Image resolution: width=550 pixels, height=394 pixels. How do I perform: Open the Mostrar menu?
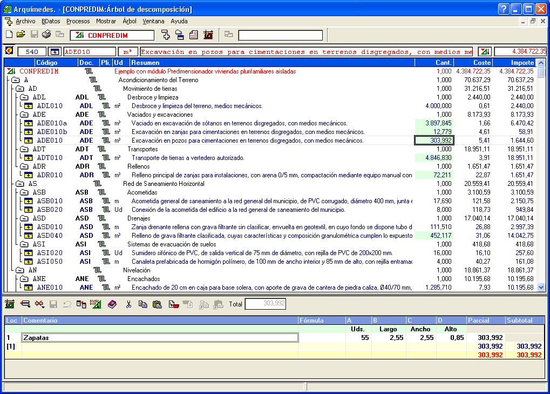(x=106, y=22)
